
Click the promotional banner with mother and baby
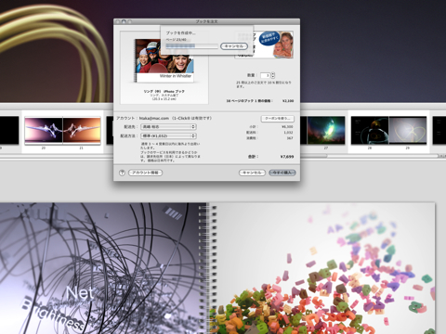tap(264, 45)
